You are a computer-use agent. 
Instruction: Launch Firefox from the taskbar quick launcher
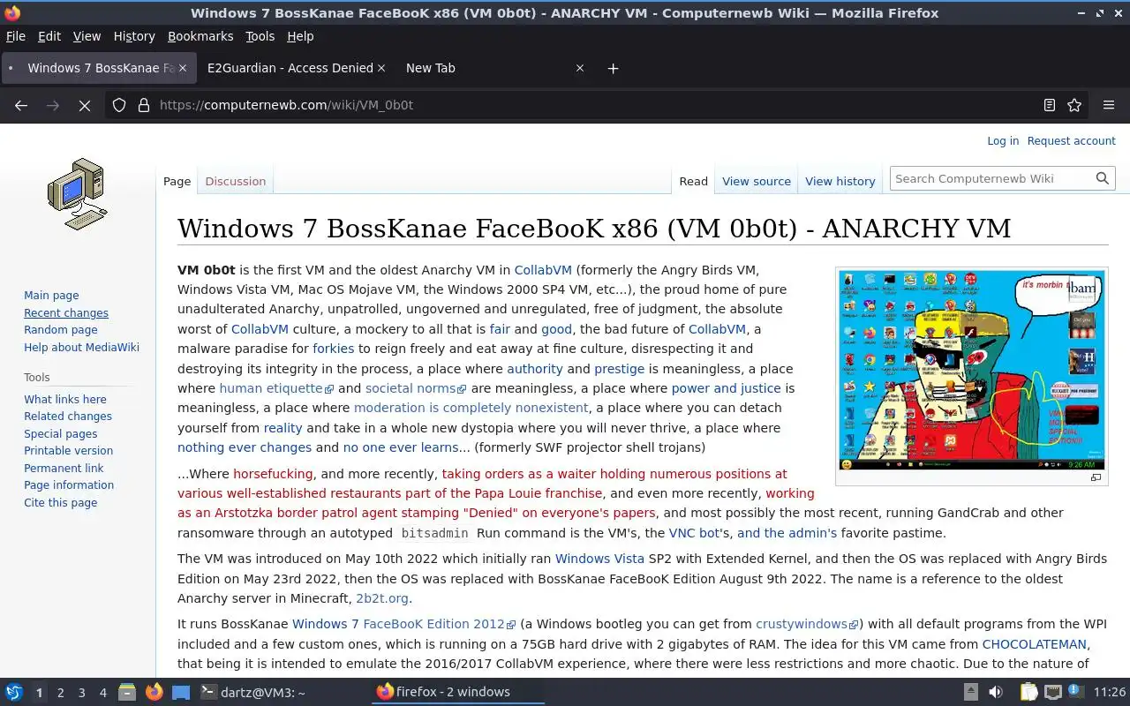click(154, 692)
